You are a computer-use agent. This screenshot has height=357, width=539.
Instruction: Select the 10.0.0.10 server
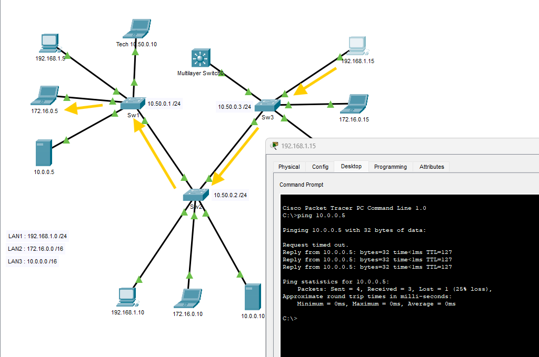tap(253, 297)
